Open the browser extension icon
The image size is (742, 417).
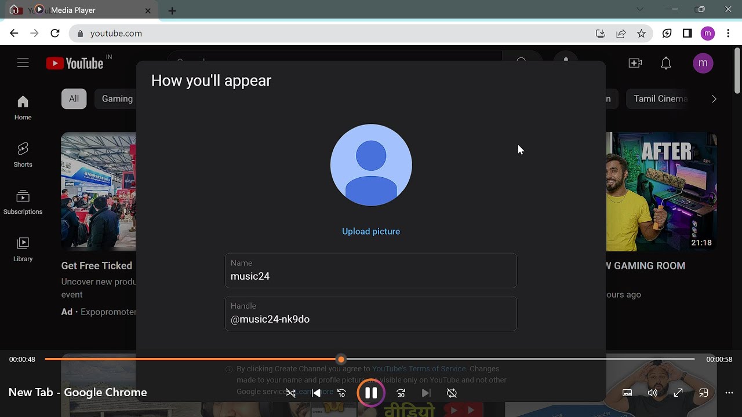[667, 34]
